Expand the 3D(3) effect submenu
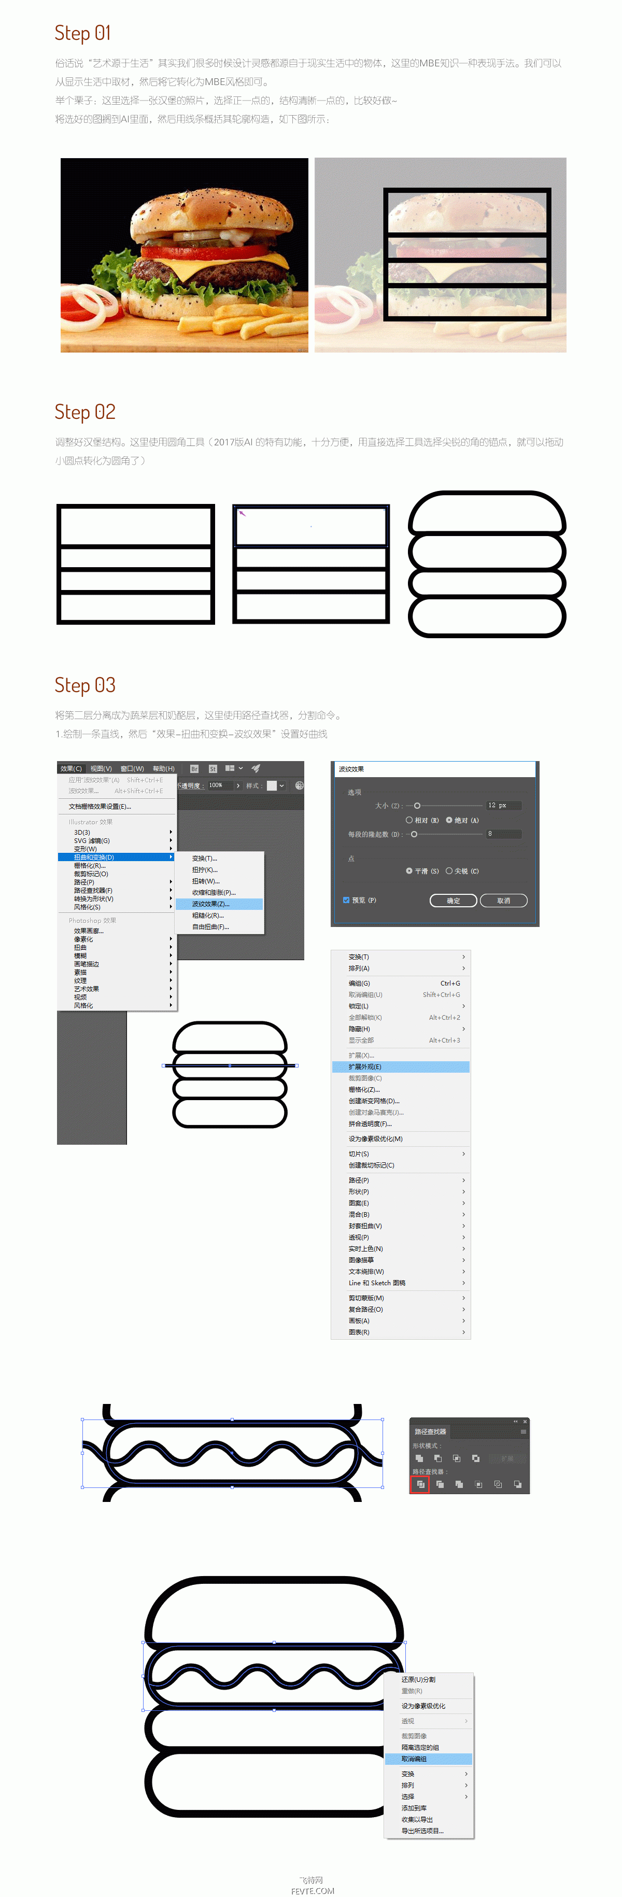 tap(117, 832)
